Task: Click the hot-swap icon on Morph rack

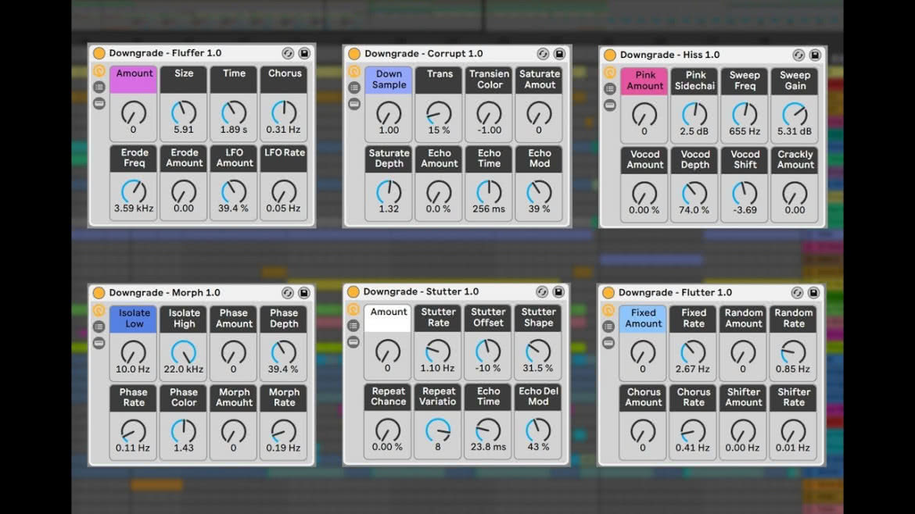Action: [288, 293]
